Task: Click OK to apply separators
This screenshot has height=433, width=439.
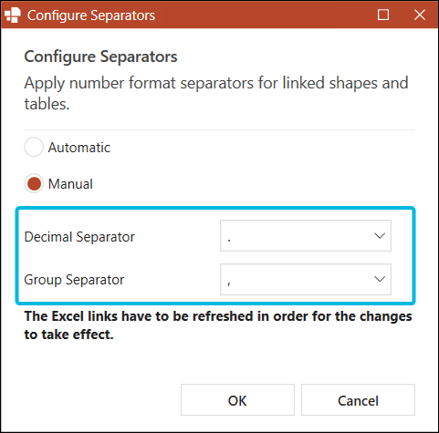Action: (237, 400)
